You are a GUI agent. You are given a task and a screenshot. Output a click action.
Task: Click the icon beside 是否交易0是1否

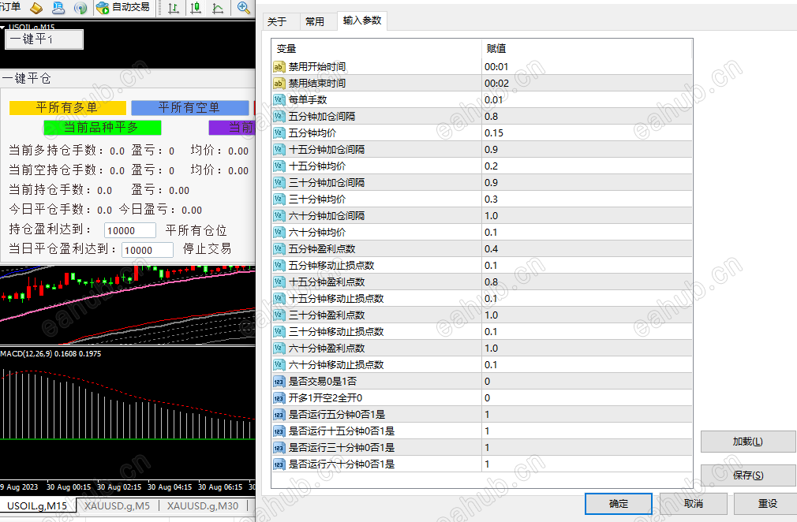pos(279,382)
